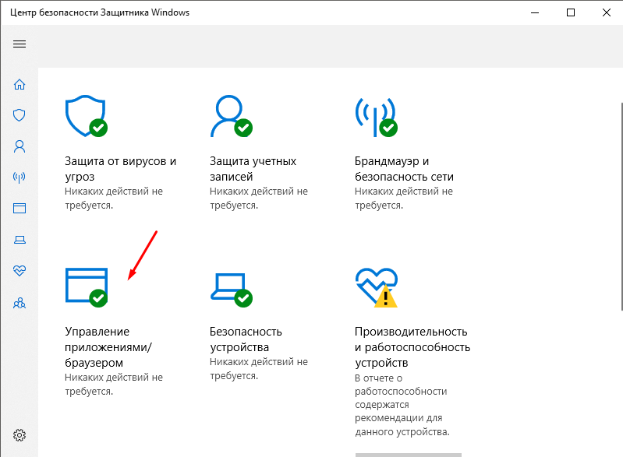Click the large app/browser window icon
The height and width of the screenshot is (457, 623).
[87, 287]
